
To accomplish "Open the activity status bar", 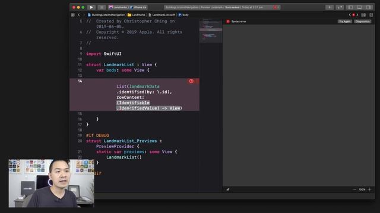I will click(x=222, y=7).
